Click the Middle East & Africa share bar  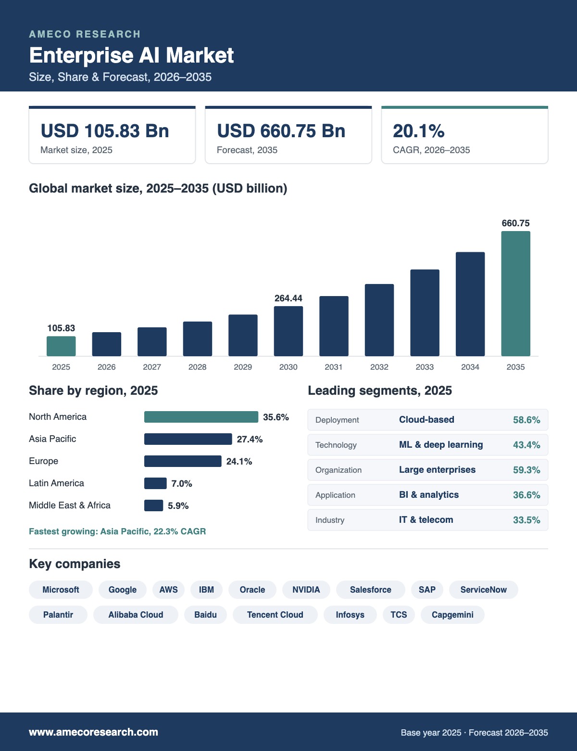coord(153,505)
